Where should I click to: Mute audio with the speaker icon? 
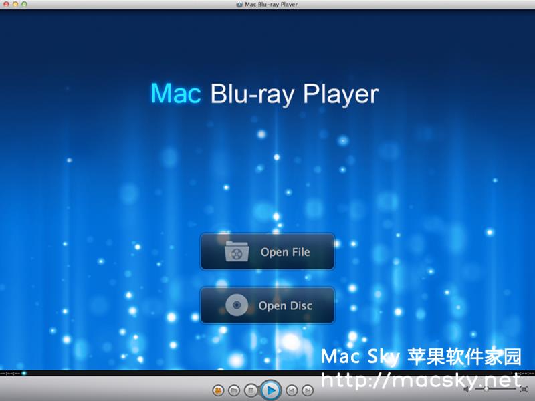pyautogui.click(x=467, y=389)
